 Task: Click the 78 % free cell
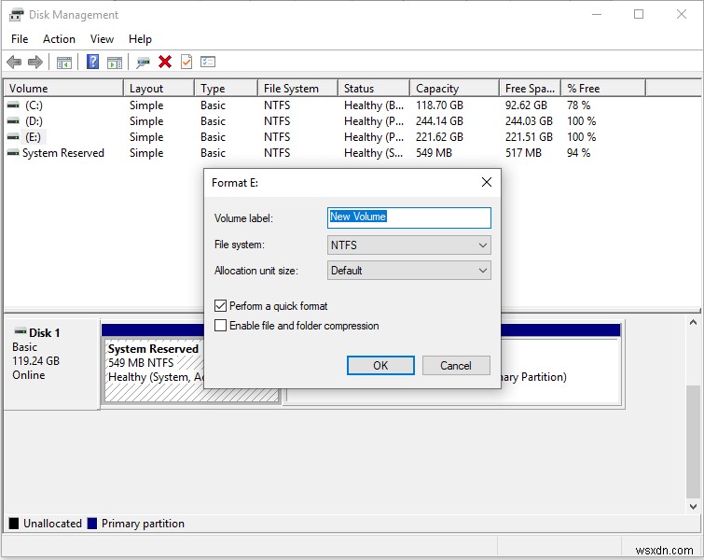click(578, 105)
